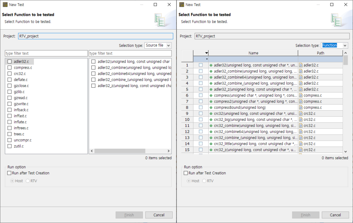The height and width of the screenshot is (223, 353).
Task: Check row 8 compressBound checkbox in table
Action: click(x=201, y=107)
